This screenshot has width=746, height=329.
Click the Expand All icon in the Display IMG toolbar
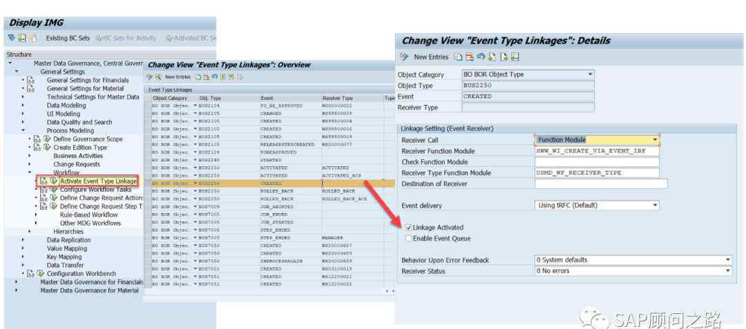point(11,38)
